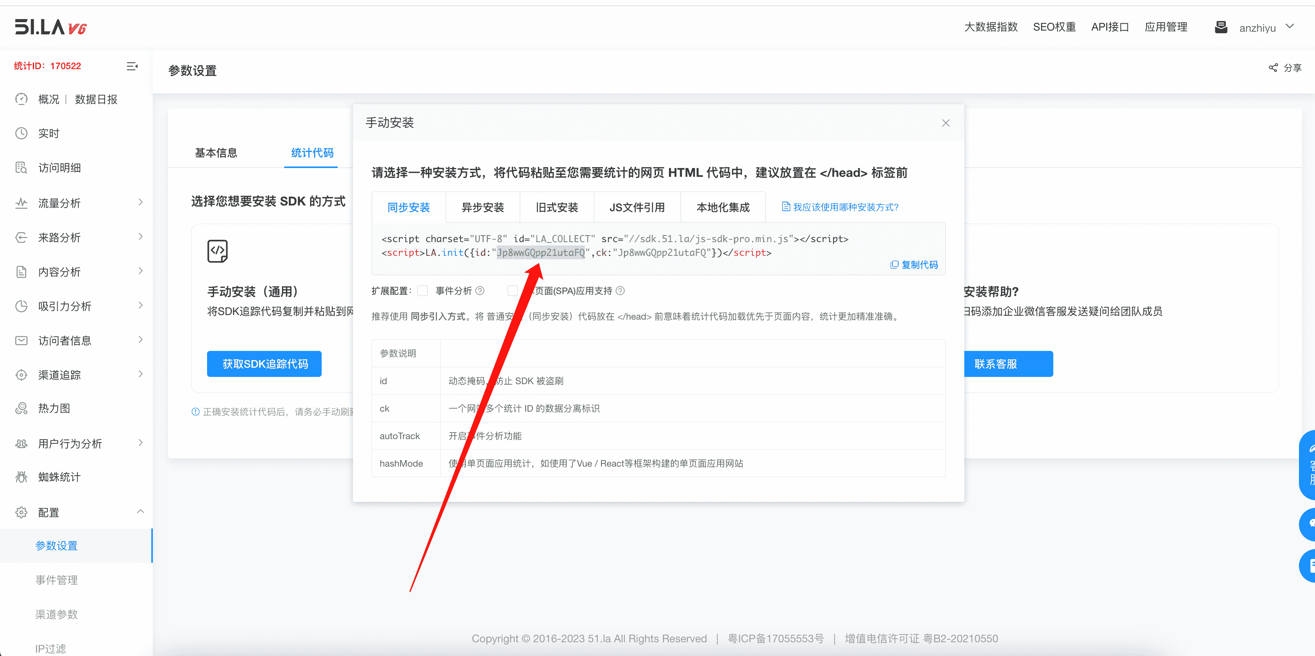Viewport: 1315px width, 656px height.
Task: Click the 51.LA V6 logo
Action: 50,27
